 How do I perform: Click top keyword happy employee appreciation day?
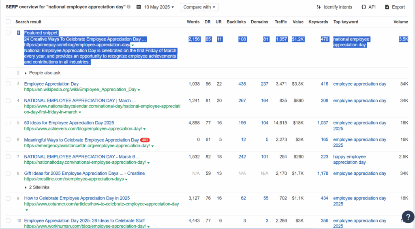[349, 160]
